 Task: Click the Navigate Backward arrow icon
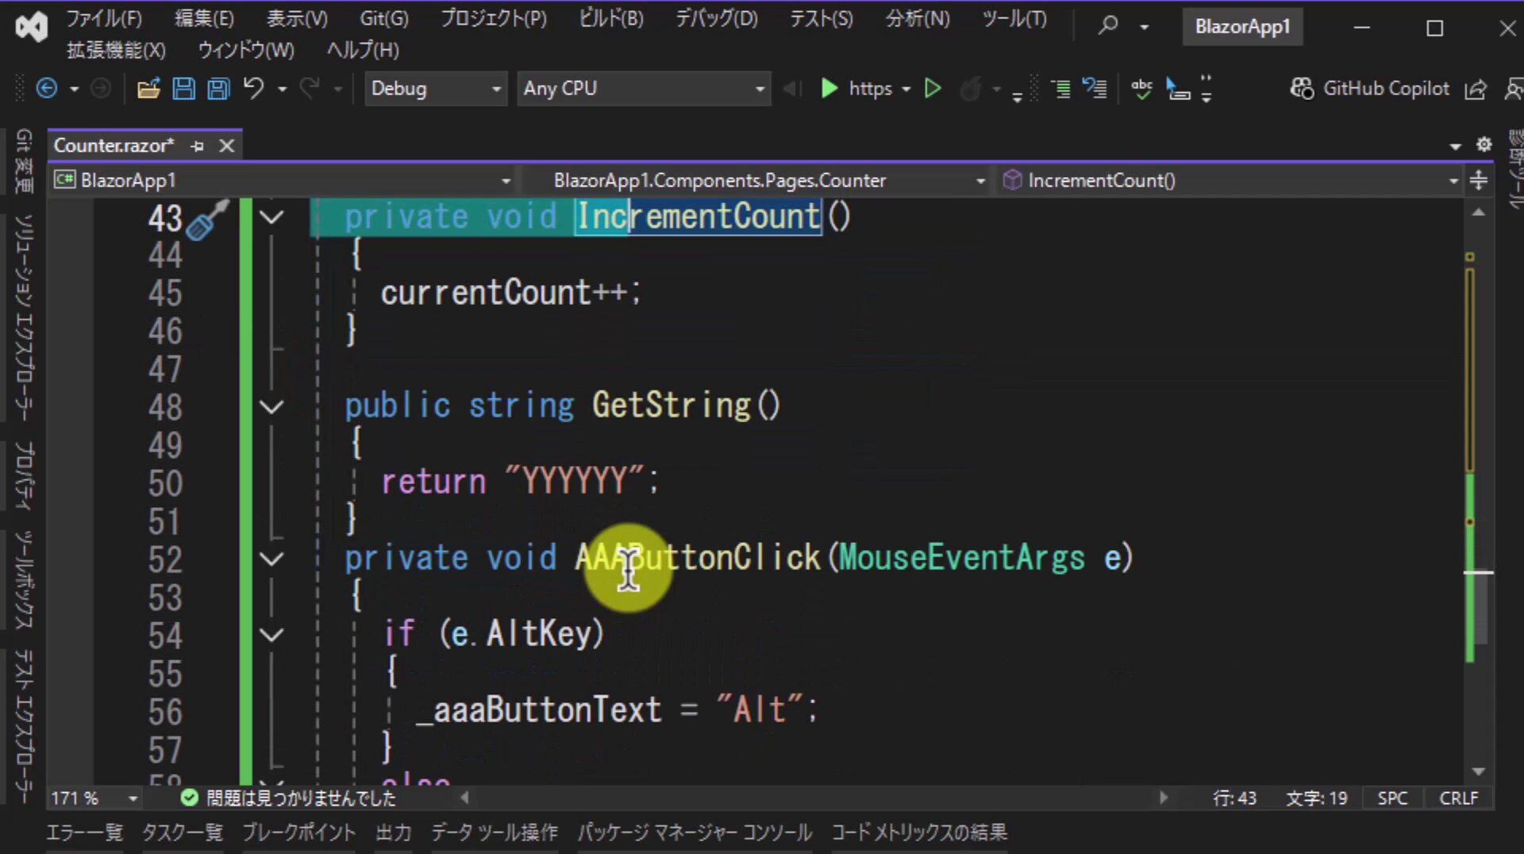(x=47, y=88)
